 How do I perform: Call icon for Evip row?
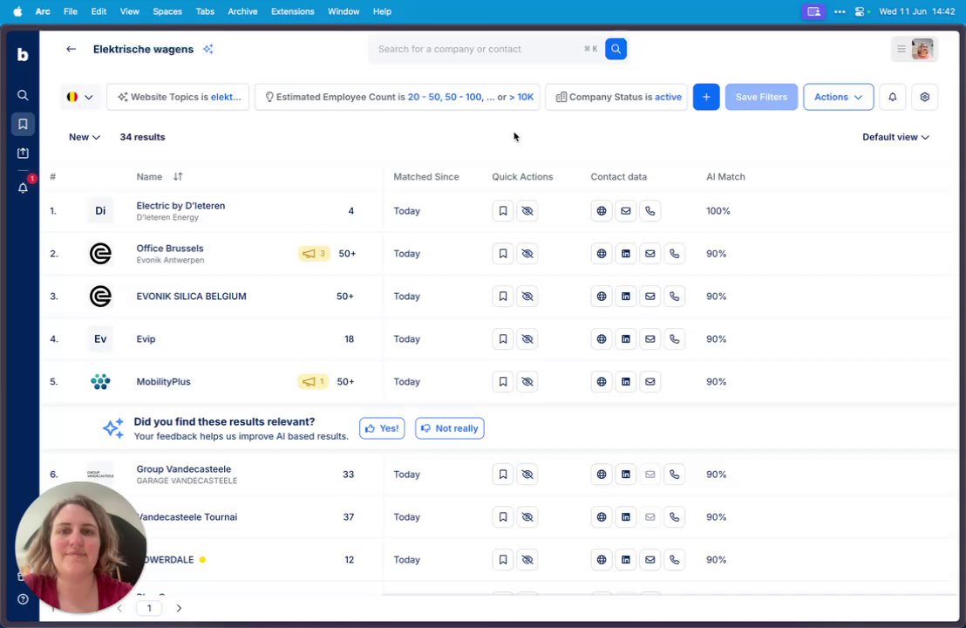click(675, 339)
